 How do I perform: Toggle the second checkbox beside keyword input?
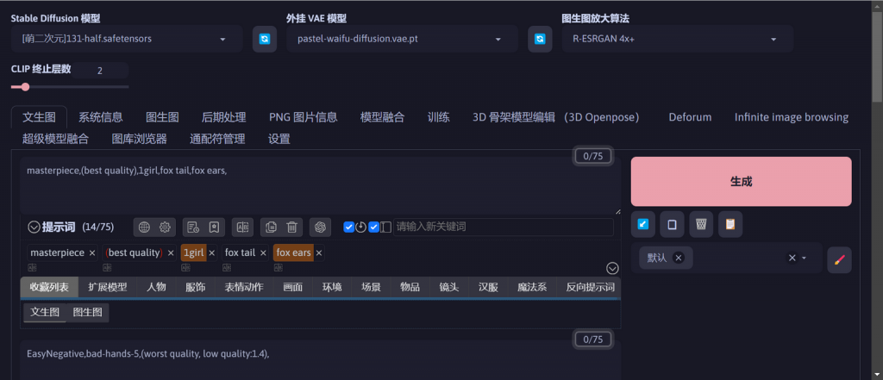pyautogui.click(x=373, y=227)
